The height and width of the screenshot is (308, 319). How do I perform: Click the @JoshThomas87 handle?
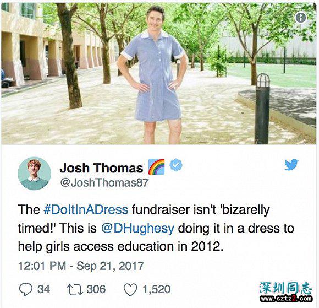coord(105,182)
